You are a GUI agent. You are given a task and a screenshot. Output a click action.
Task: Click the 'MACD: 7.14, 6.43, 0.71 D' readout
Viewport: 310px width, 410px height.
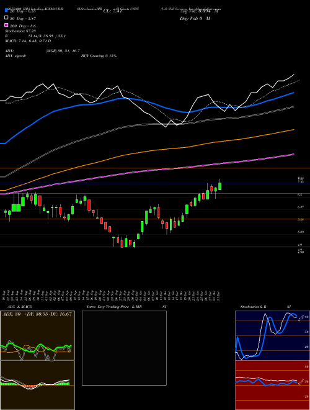tap(28, 41)
